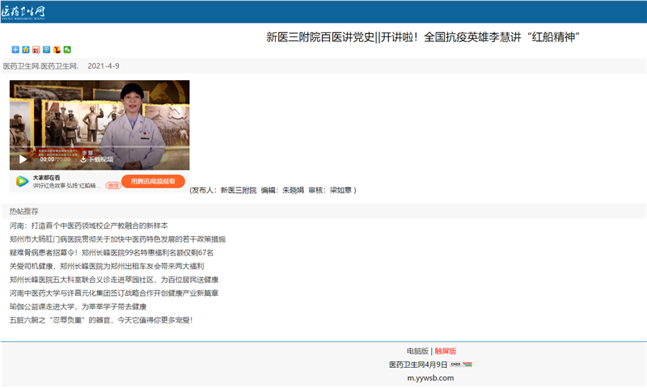Open 瑜伽公益课走进大学 article link
This screenshot has width=647, height=388.
pos(78,306)
